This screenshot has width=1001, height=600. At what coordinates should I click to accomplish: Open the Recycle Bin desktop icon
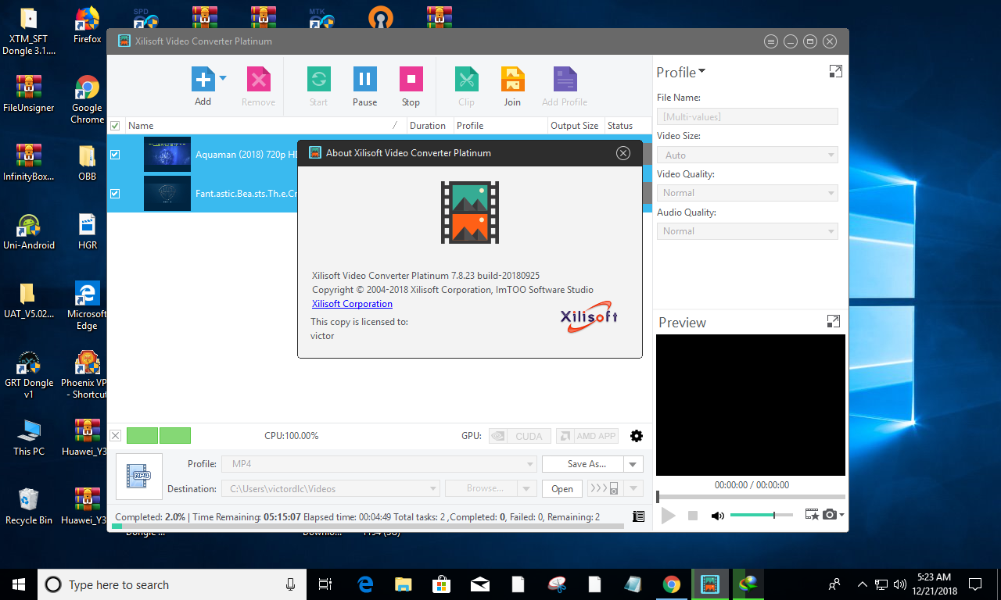(x=29, y=505)
